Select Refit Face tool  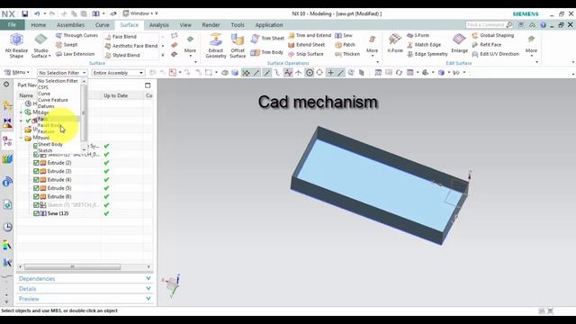pyautogui.click(x=487, y=44)
